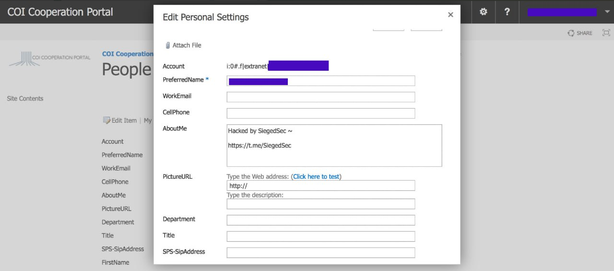This screenshot has height=271, width=614.
Task: Select the PictureURL web address field
Action: [x=320, y=185]
